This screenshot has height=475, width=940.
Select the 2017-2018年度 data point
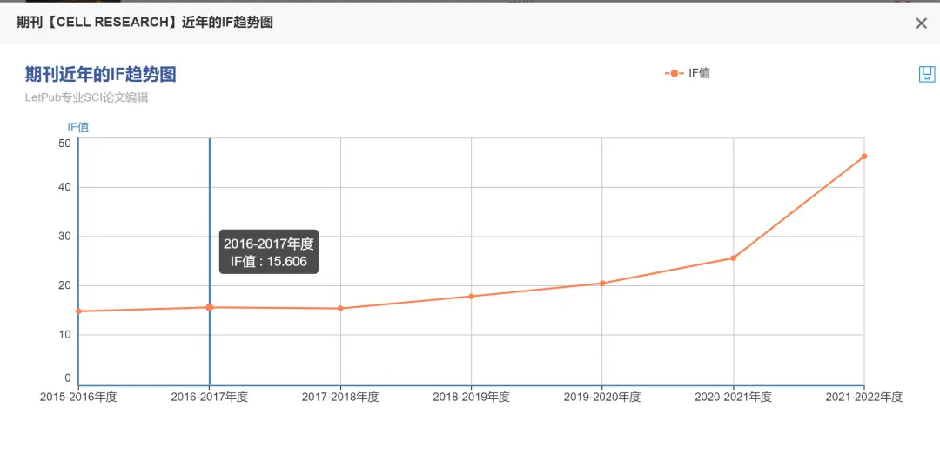340,309
